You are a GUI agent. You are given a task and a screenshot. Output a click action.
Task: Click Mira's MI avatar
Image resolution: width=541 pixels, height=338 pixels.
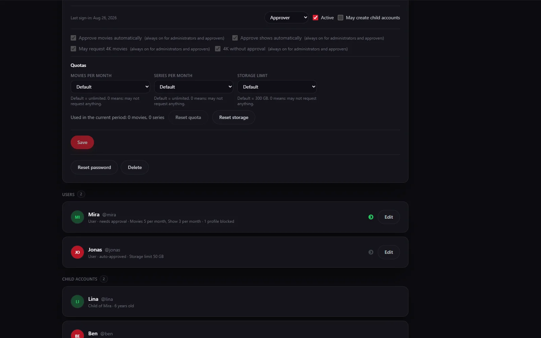(77, 217)
